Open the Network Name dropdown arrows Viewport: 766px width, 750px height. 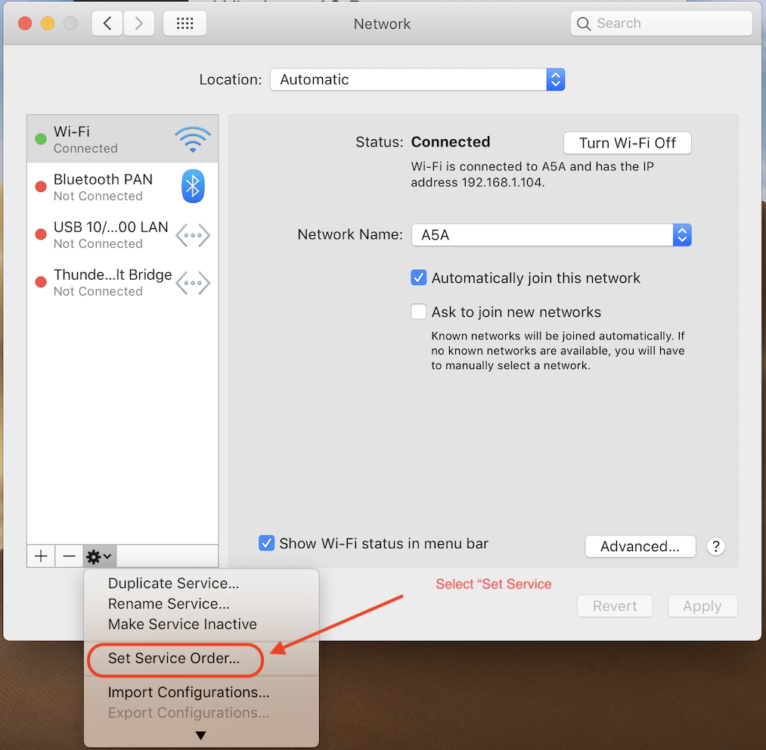click(682, 235)
